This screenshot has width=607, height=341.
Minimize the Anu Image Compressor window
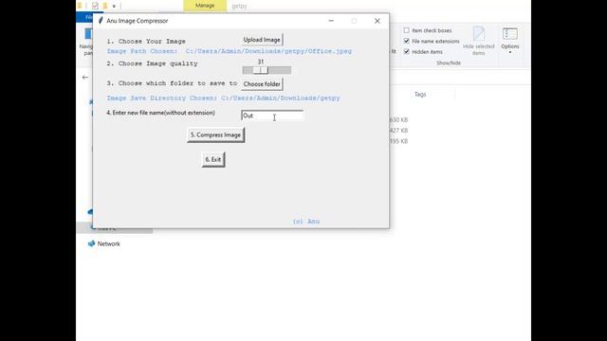click(x=331, y=21)
